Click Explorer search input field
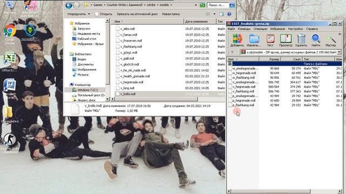 (217, 5)
